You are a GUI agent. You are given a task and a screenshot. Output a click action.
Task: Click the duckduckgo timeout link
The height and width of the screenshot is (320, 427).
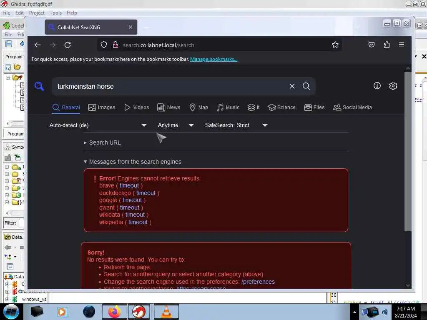(x=146, y=193)
